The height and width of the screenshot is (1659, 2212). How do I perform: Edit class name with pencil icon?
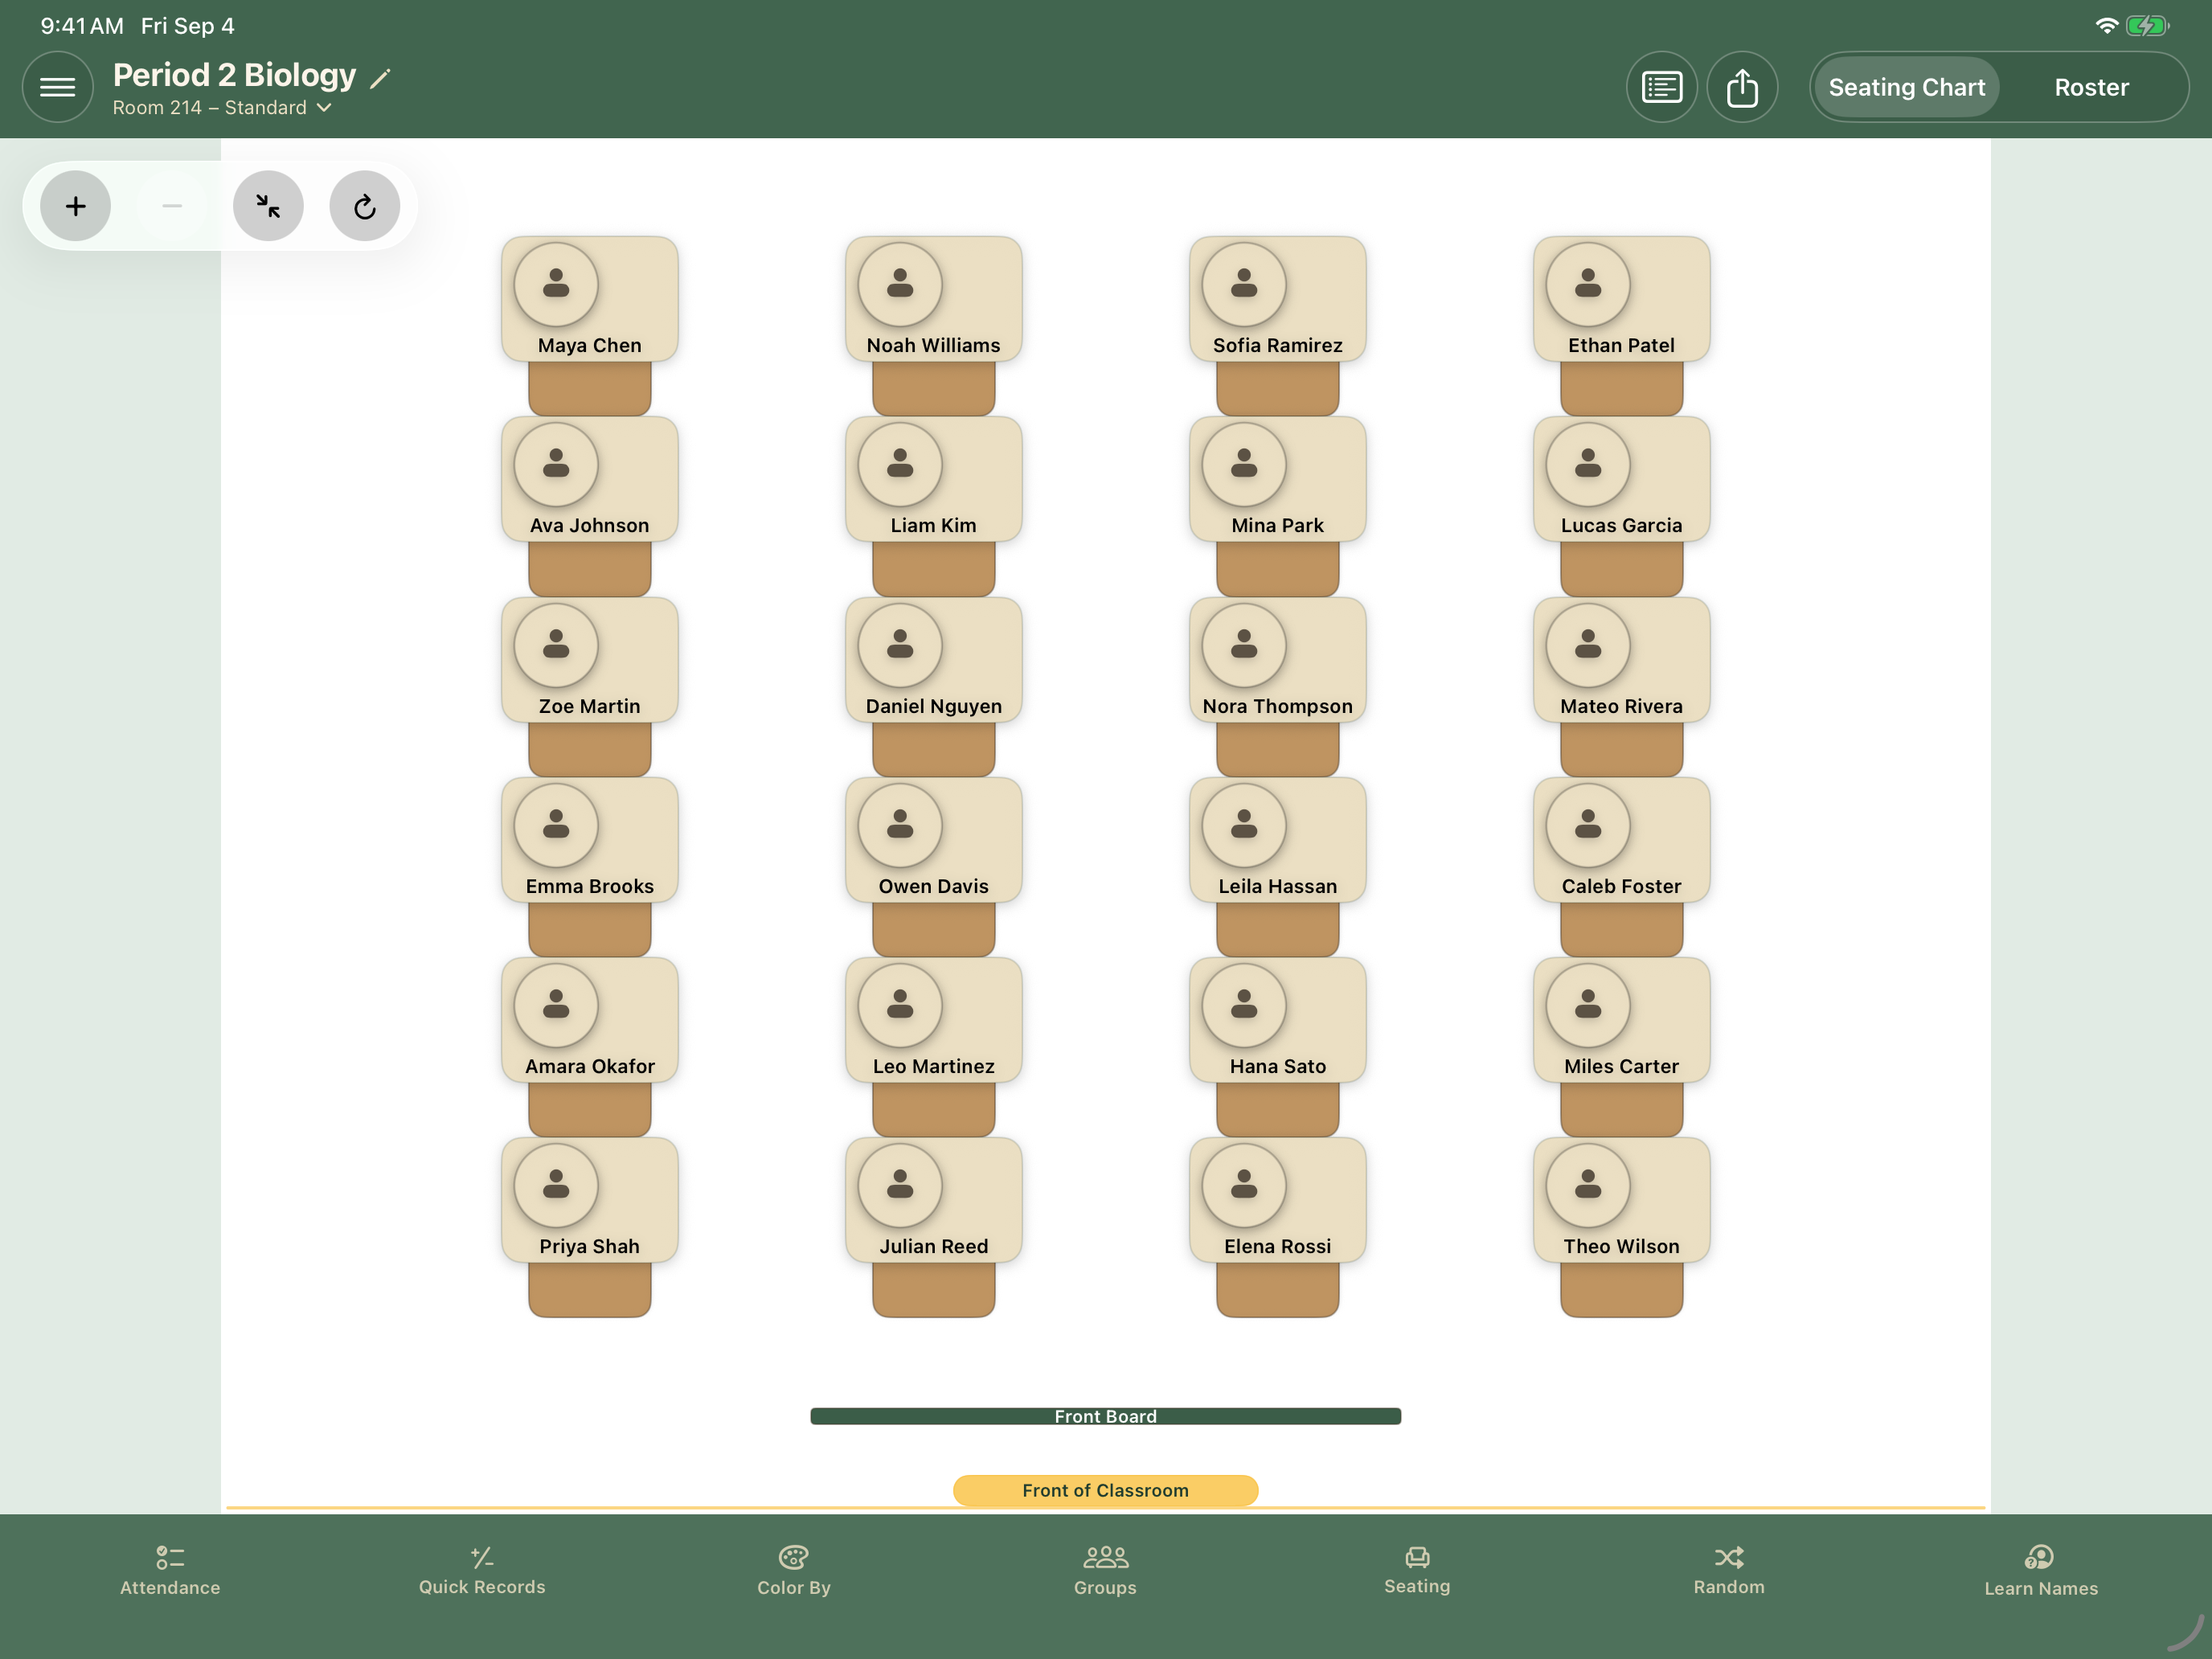[380, 78]
